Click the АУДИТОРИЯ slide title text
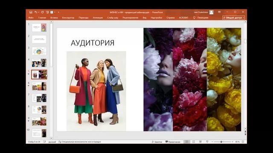 point(93,43)
